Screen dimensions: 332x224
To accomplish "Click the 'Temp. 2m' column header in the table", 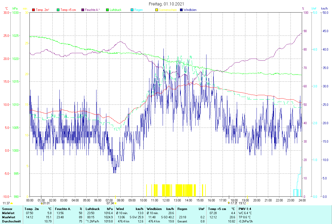I will tap(32, 209).
